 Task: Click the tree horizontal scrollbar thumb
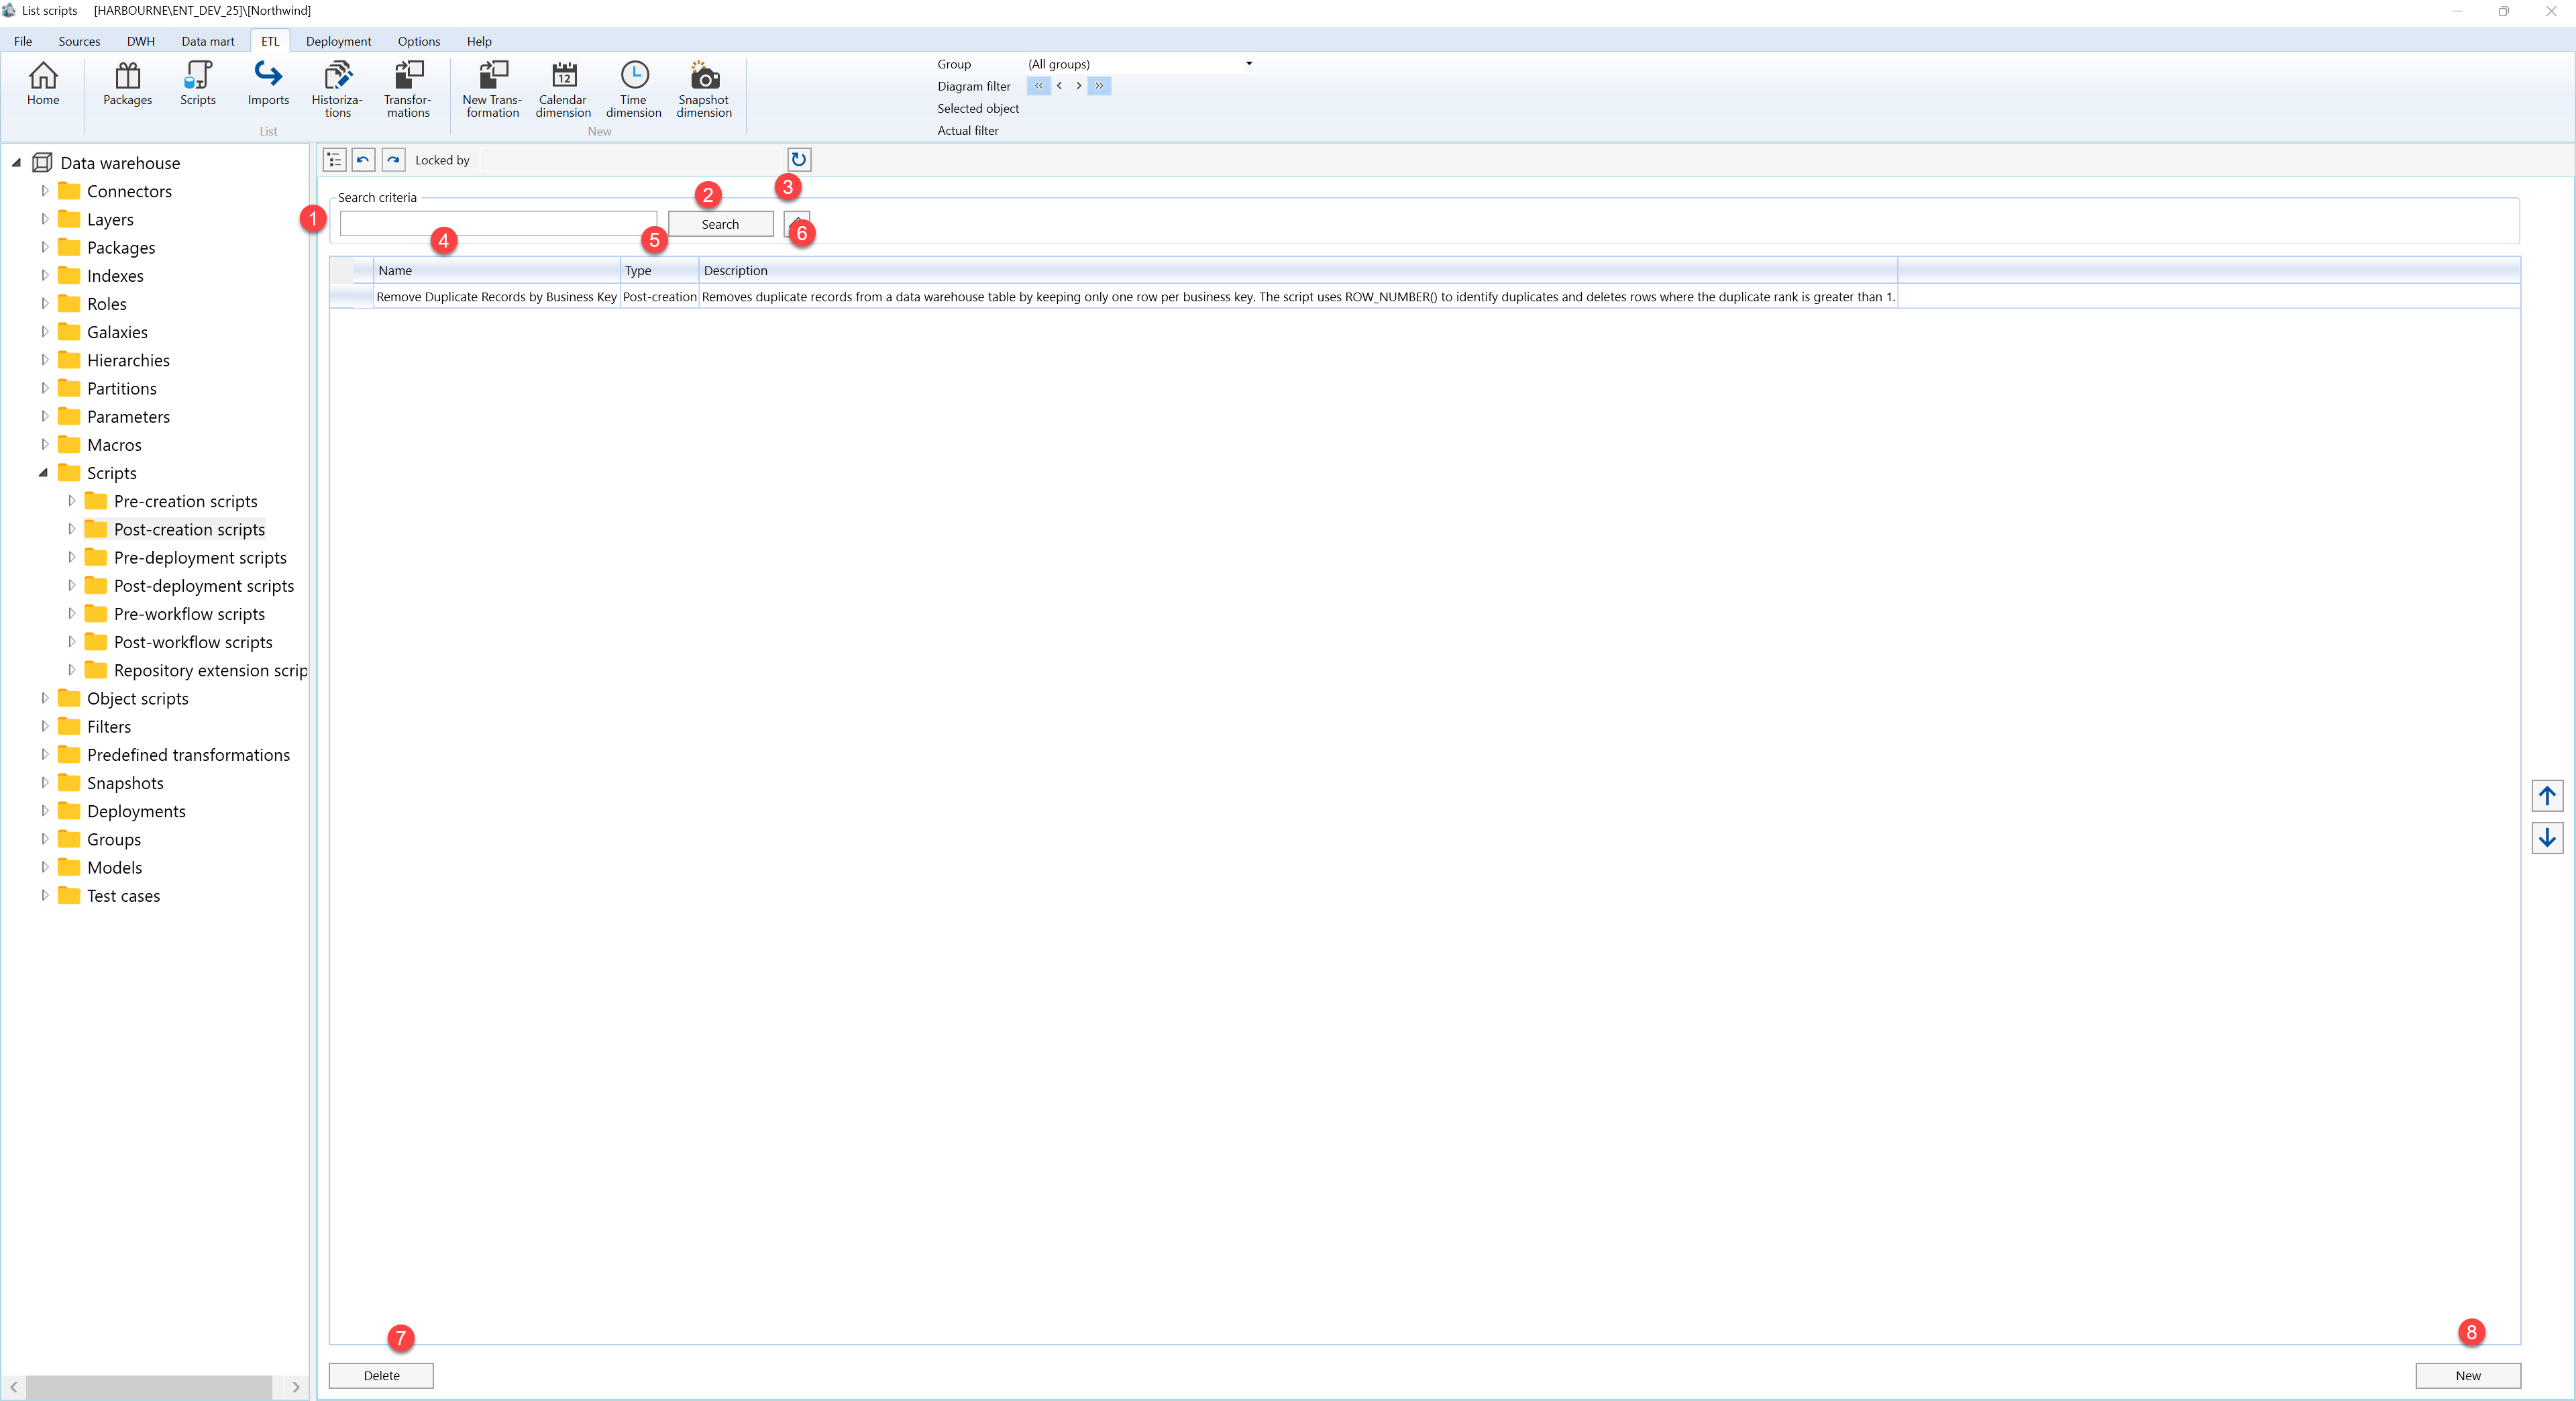pyautogui.click(x=149, y=1387)
